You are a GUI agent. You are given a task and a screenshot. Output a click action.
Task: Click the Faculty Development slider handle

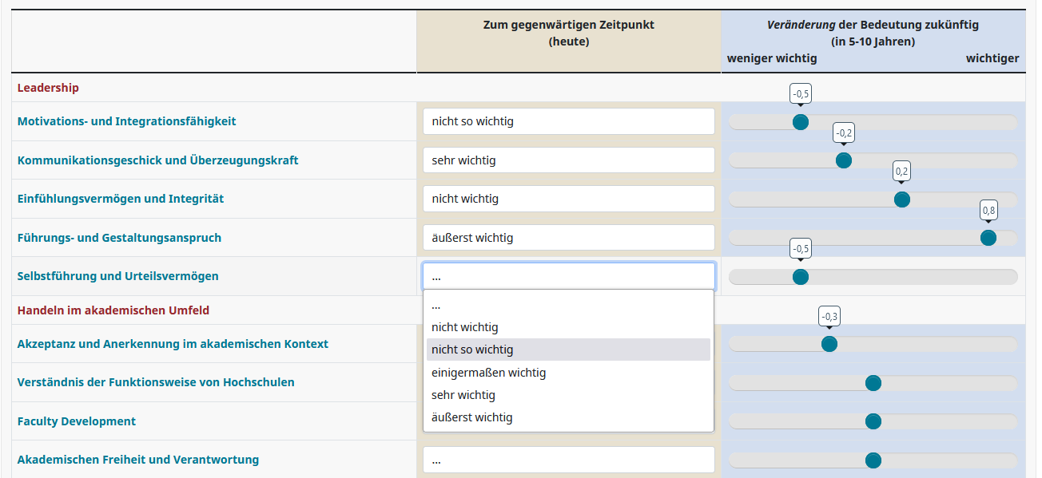click(873, 421)
